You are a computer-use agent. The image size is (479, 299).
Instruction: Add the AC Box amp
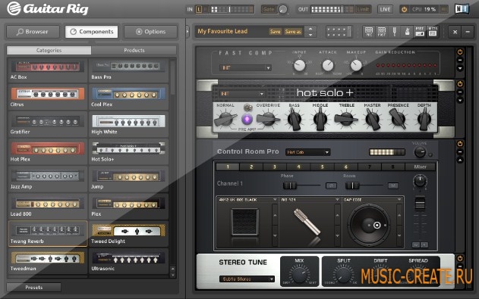coord(47,70)
